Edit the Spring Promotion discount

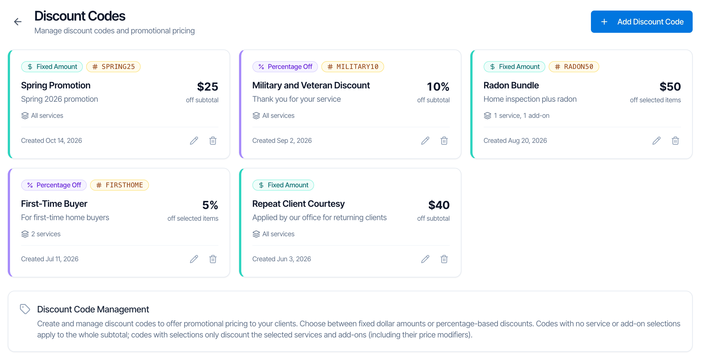coord(194,141)
